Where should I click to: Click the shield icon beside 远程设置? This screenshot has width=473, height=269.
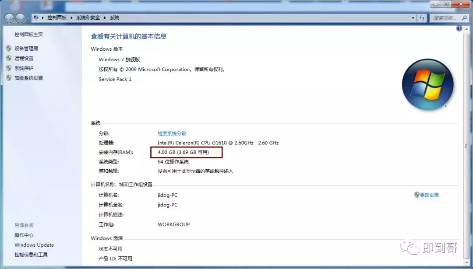9,58
